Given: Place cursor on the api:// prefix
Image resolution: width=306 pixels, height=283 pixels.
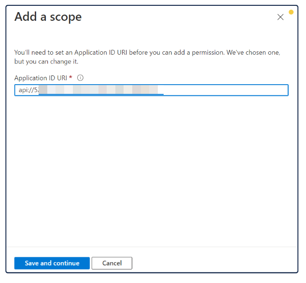Looking at the screenshot, I should 25,90.
